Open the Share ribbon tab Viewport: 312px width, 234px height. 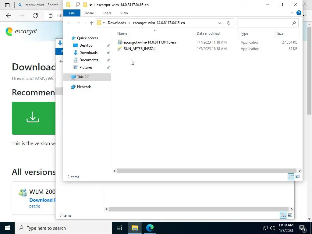tap(107, 13)
